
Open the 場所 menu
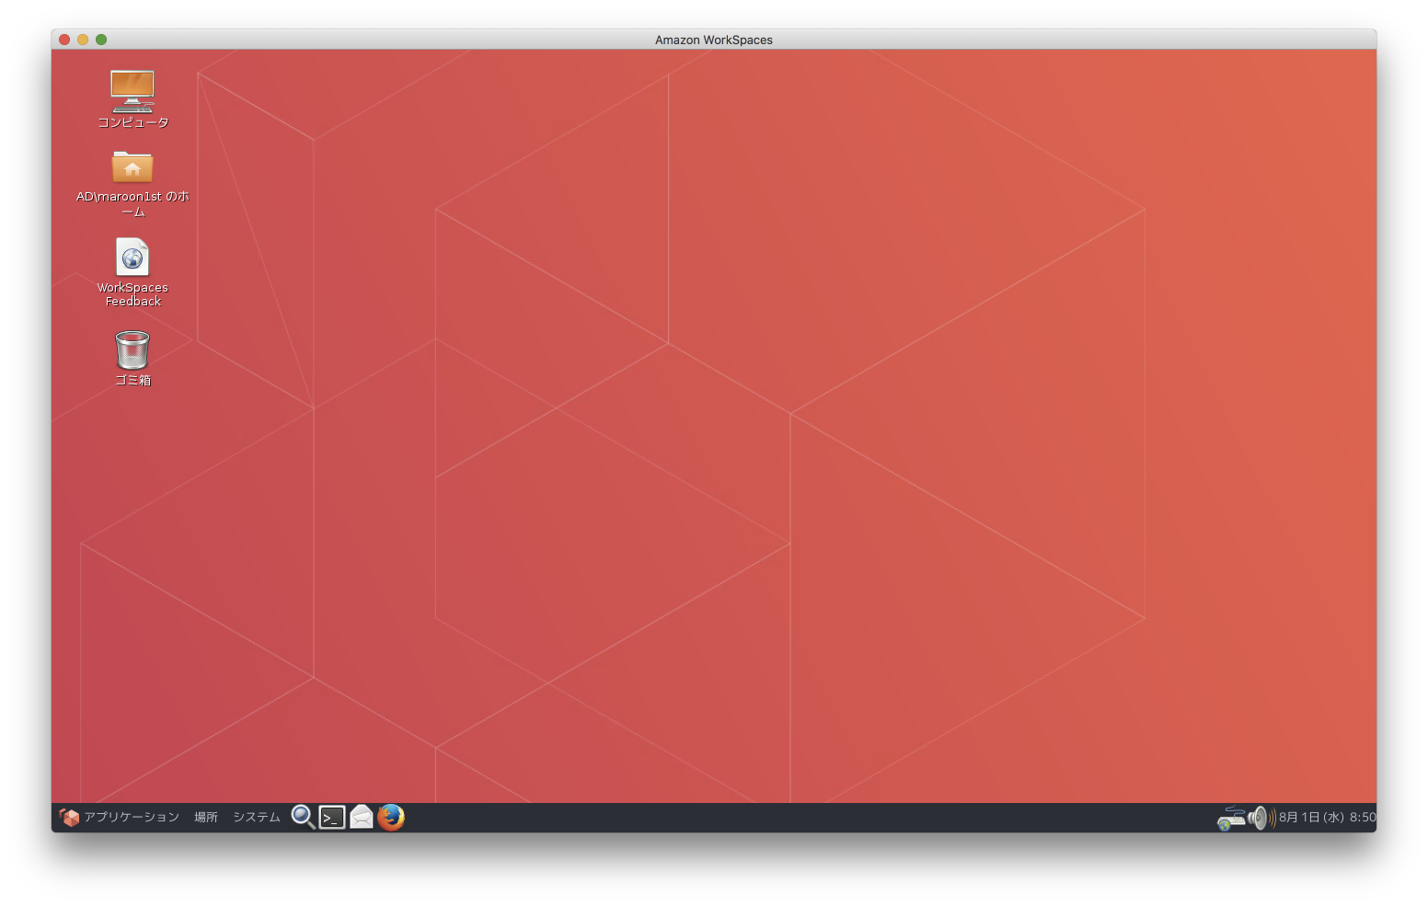pyautogui.click(x=206, y=817)
